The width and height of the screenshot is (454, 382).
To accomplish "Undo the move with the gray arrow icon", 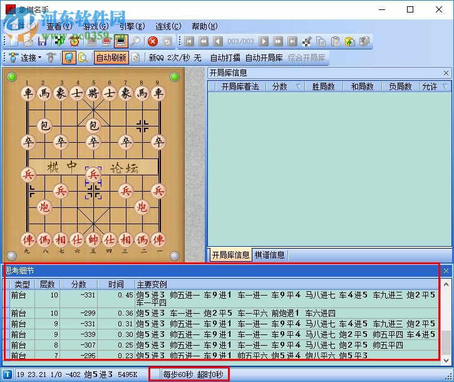I will pyautogui.click(x=167, y=42).
